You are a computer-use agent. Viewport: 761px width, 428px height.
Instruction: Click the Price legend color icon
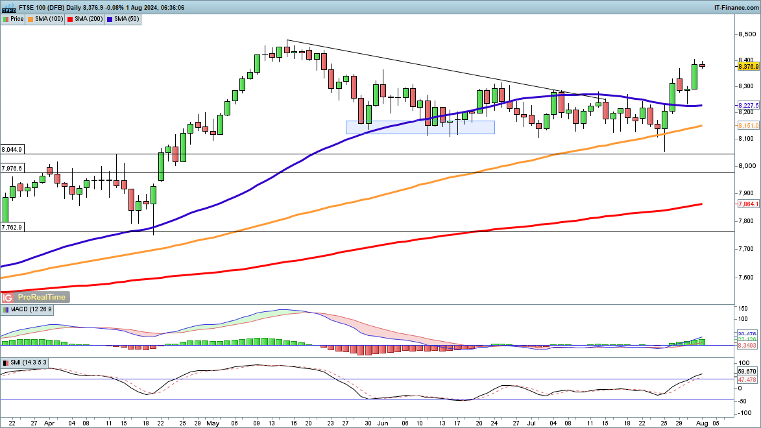[6, 19]
